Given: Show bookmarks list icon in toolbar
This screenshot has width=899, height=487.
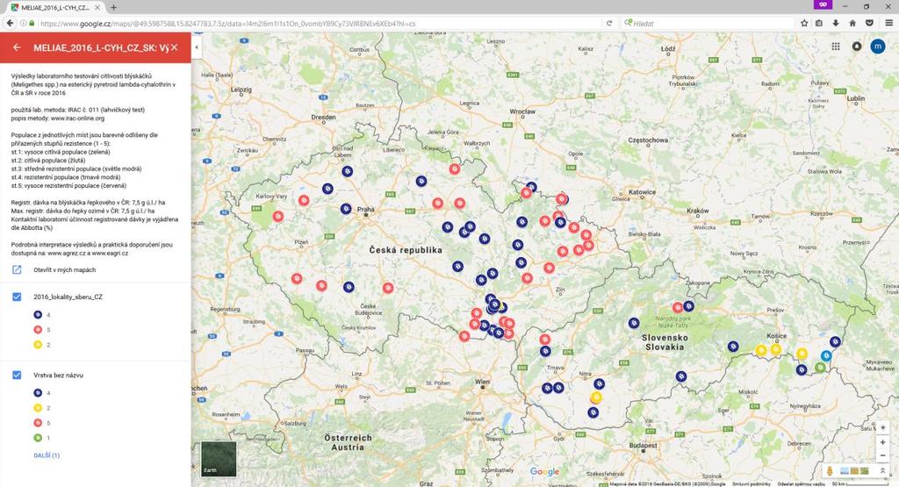Looking at the screenshot, I should (x=819, y=23).
